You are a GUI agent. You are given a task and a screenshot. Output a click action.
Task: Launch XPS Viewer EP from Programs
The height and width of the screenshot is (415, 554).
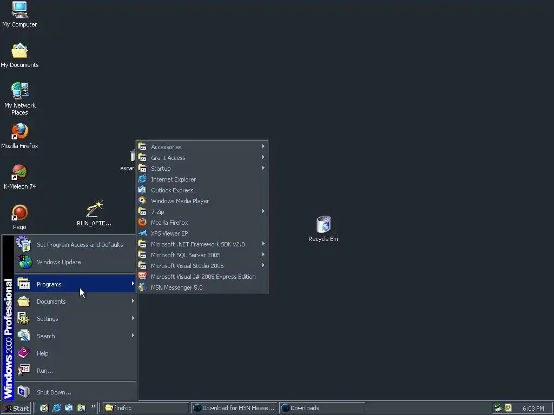[x=202, y=233]
